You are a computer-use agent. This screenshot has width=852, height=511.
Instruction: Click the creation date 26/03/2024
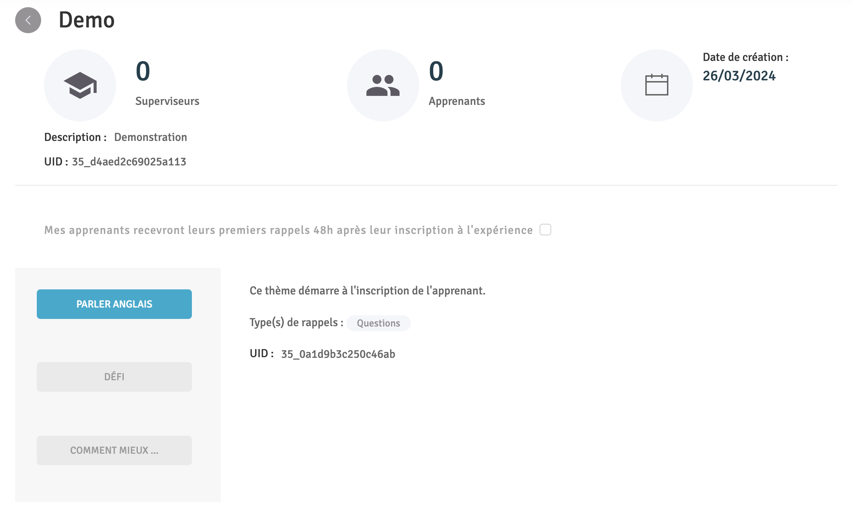pyautogui.click(x=739, y=76)
